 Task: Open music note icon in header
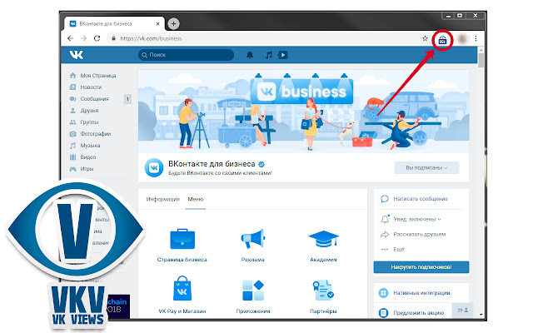[x=269, y=55]
